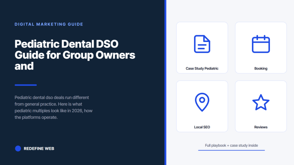Select the 'Local SEO' card label
Viewport: 294px width, 165px height.
point(202,127)
